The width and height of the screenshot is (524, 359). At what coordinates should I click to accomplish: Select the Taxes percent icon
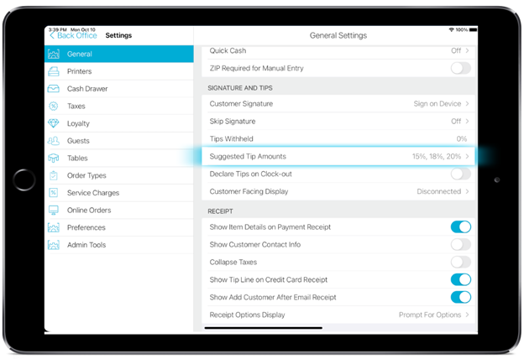[54, 107]
